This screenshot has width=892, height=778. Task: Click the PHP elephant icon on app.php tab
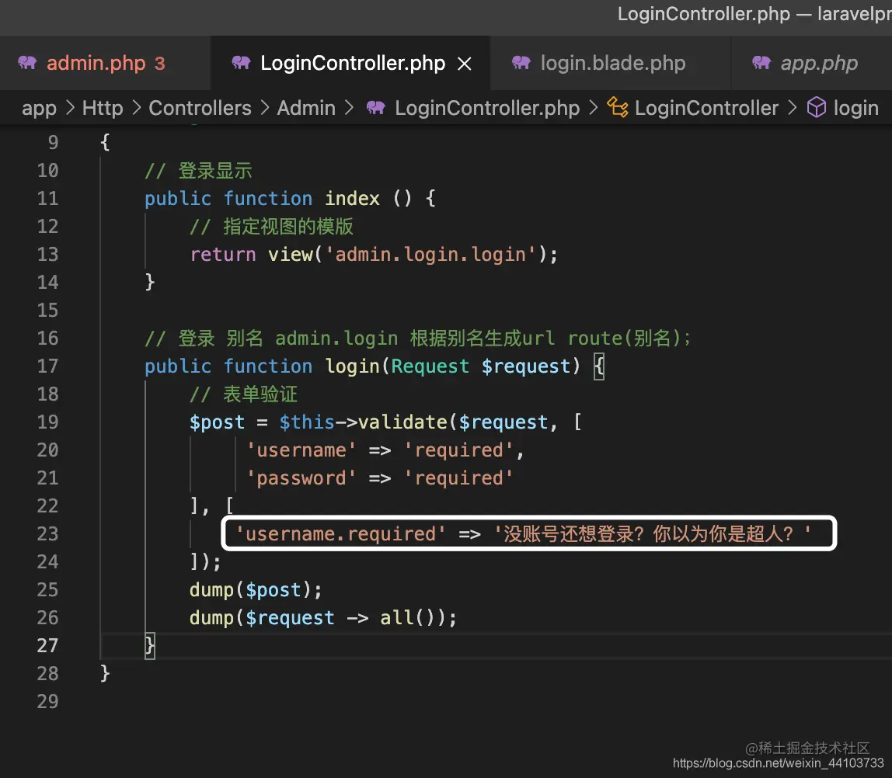click(x=761, y=63)
